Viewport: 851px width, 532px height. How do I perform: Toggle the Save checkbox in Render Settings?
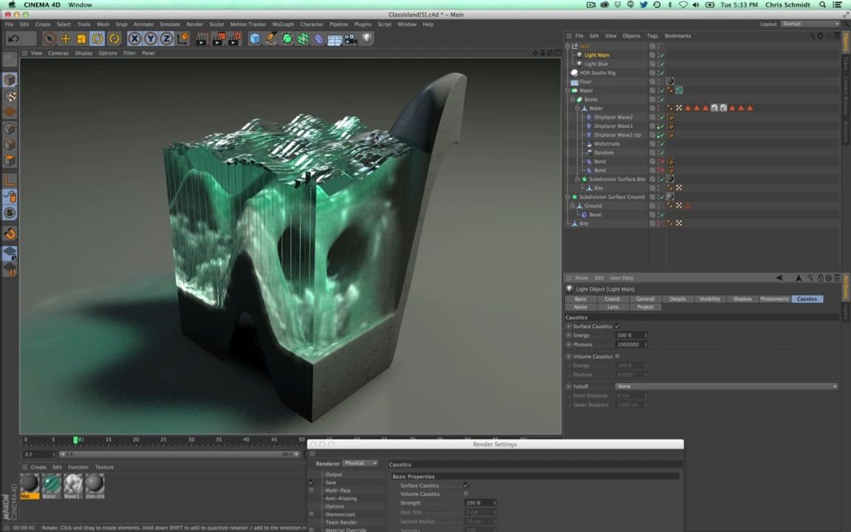coord(312,482)
